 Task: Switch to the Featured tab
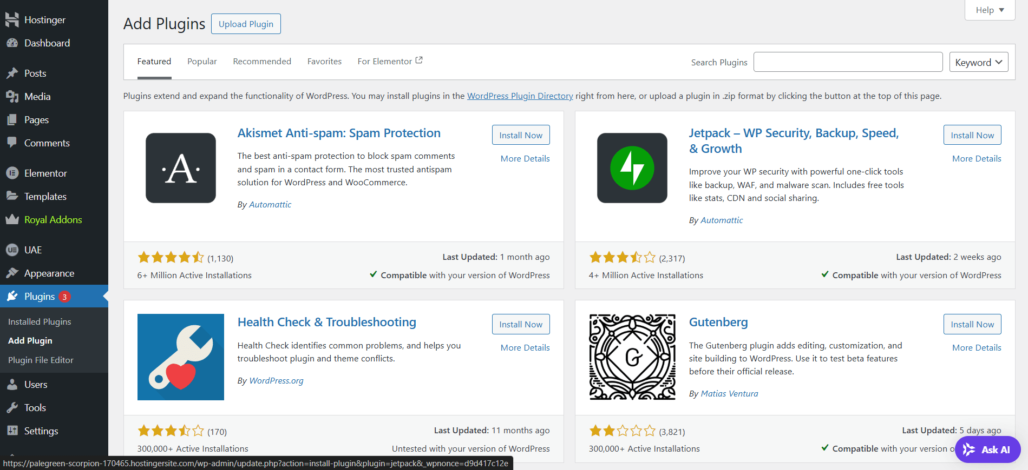154,62
